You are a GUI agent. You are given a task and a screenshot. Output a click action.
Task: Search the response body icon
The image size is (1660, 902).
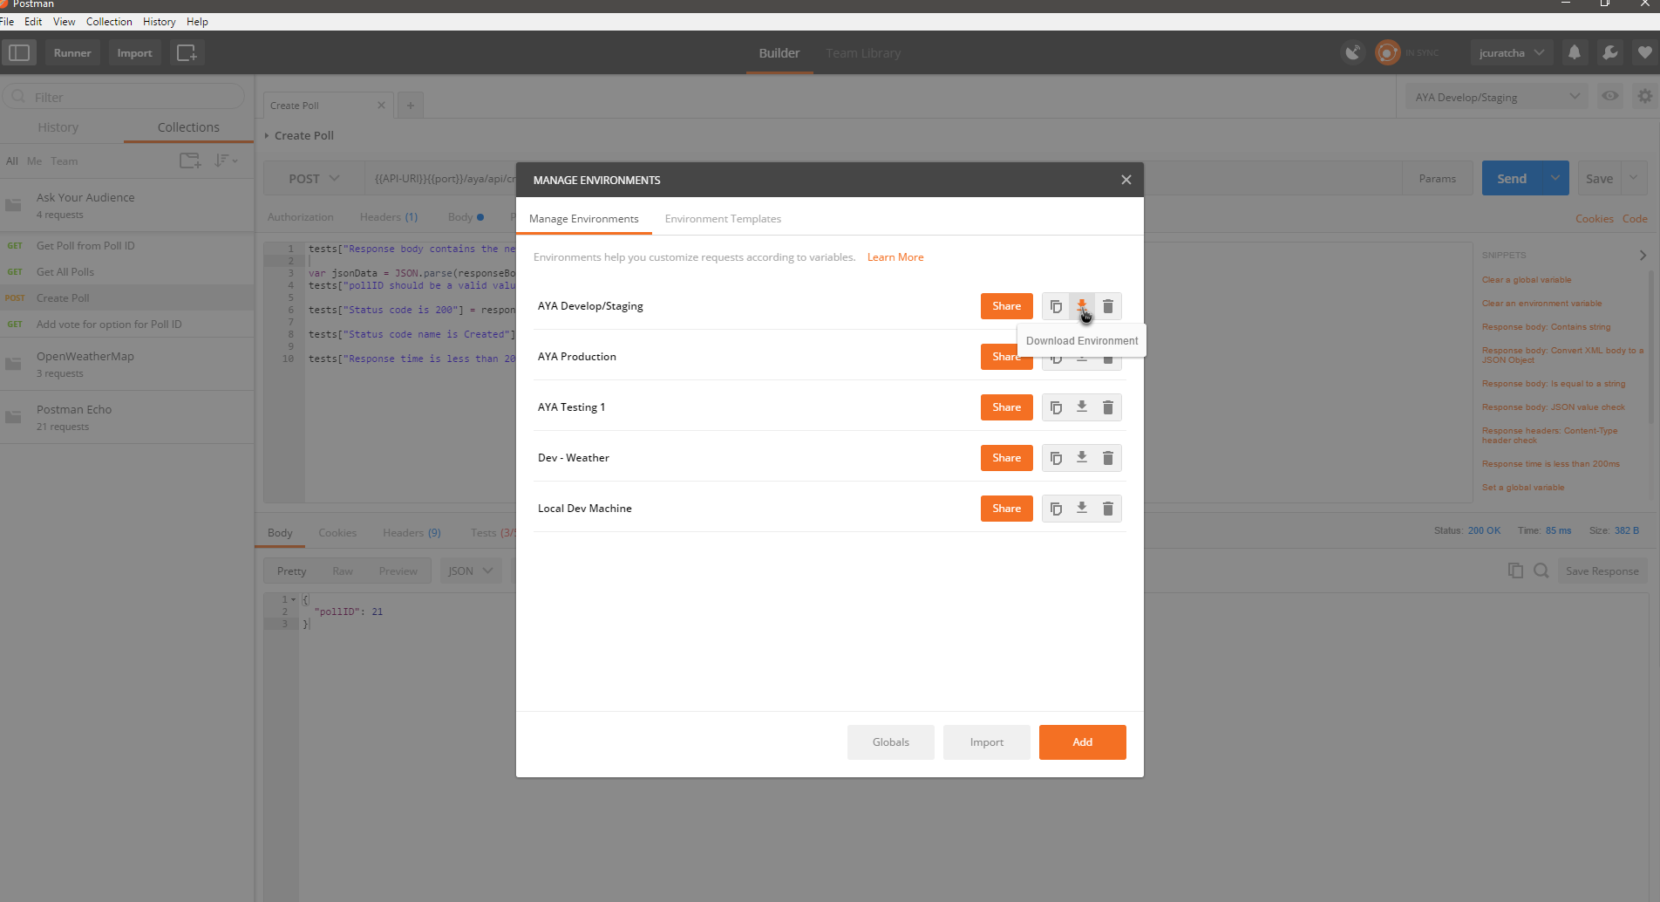(x=1541, y=571)
